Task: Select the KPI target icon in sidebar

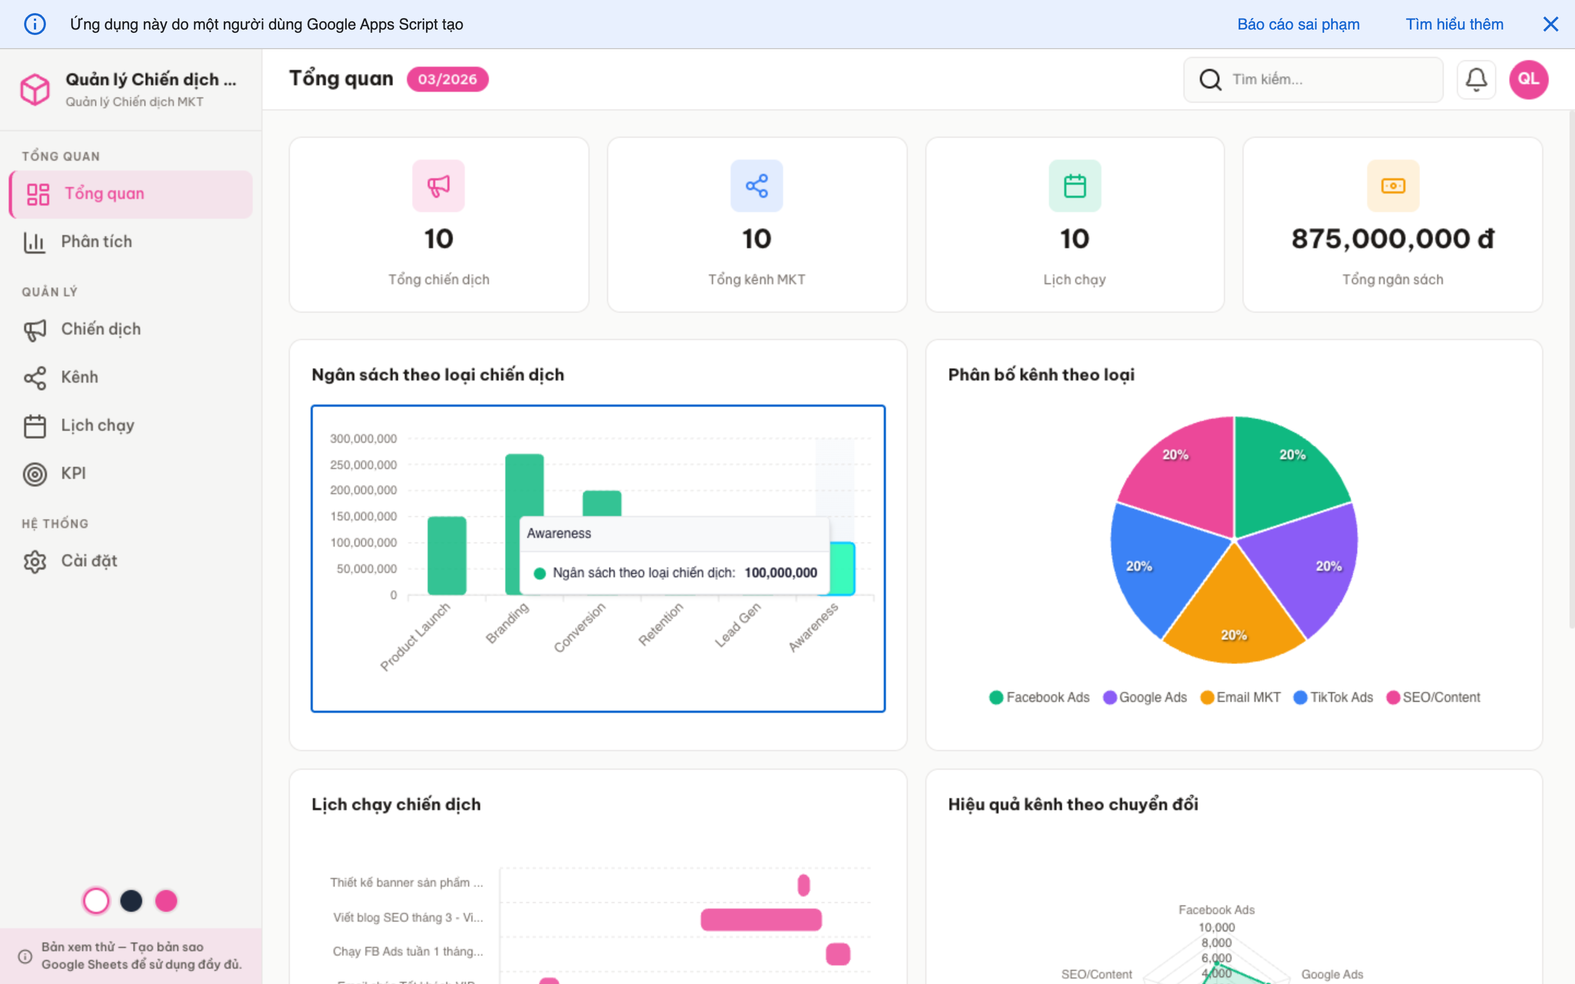Action: [35, 473]
